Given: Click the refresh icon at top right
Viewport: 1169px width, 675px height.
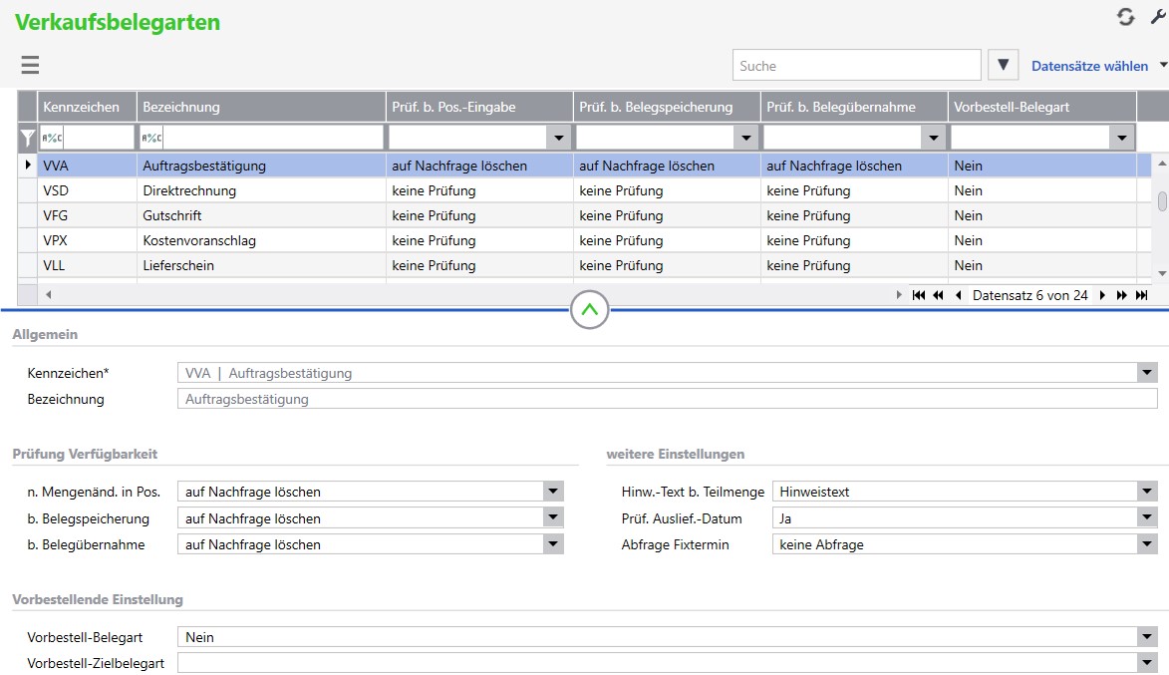Looking at the screenshot, I should [x=1125, y=17].
